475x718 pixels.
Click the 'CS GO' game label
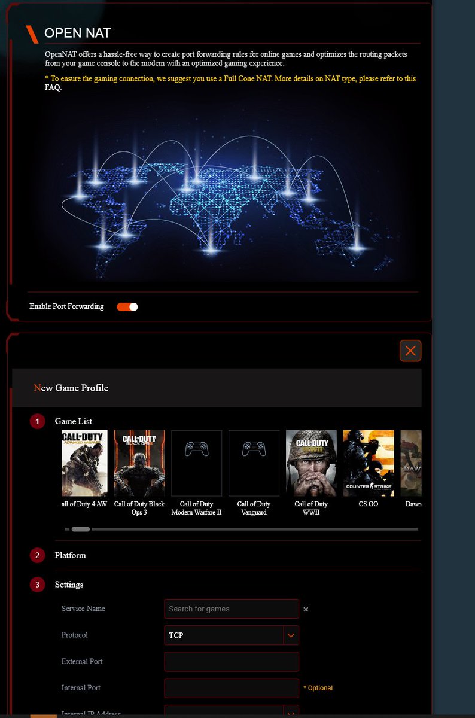coord(369,504)
